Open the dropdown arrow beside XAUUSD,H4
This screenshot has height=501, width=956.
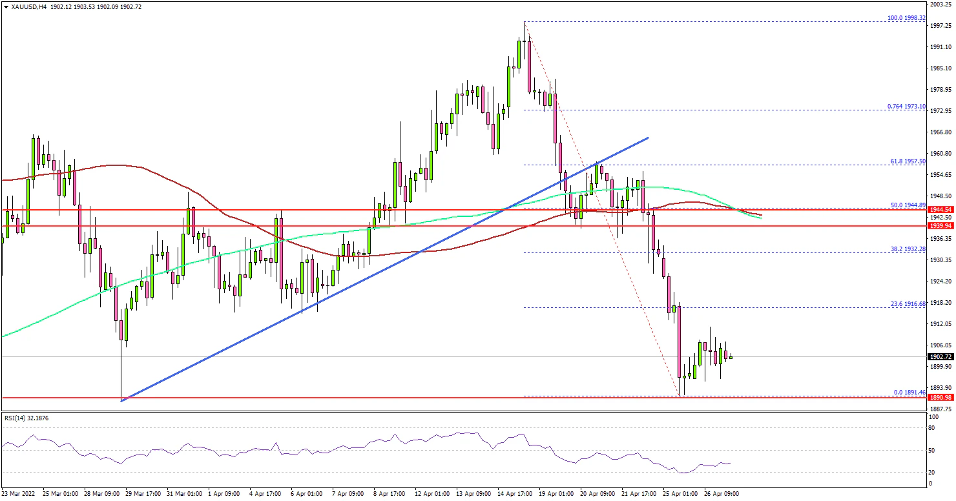point(6,5)
